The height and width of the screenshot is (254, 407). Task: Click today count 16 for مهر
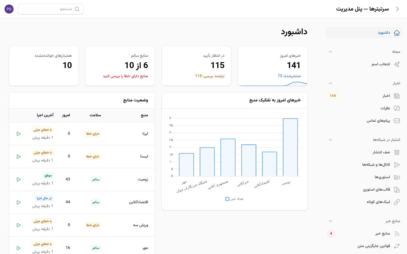tap(68, 248)
